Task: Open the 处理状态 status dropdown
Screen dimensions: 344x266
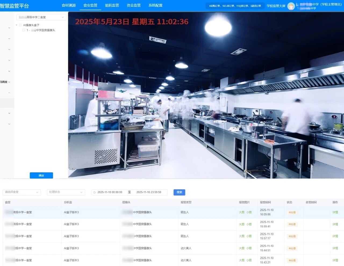Action: [x=66, y=192]
